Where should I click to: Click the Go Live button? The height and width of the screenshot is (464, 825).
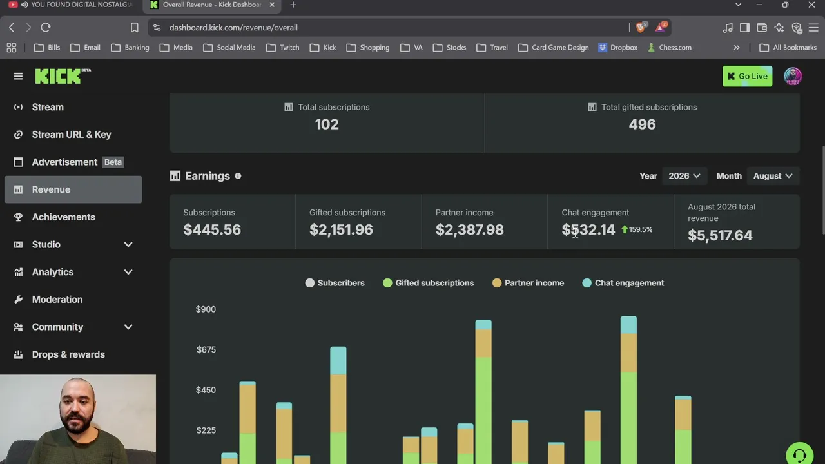(747, 76)
